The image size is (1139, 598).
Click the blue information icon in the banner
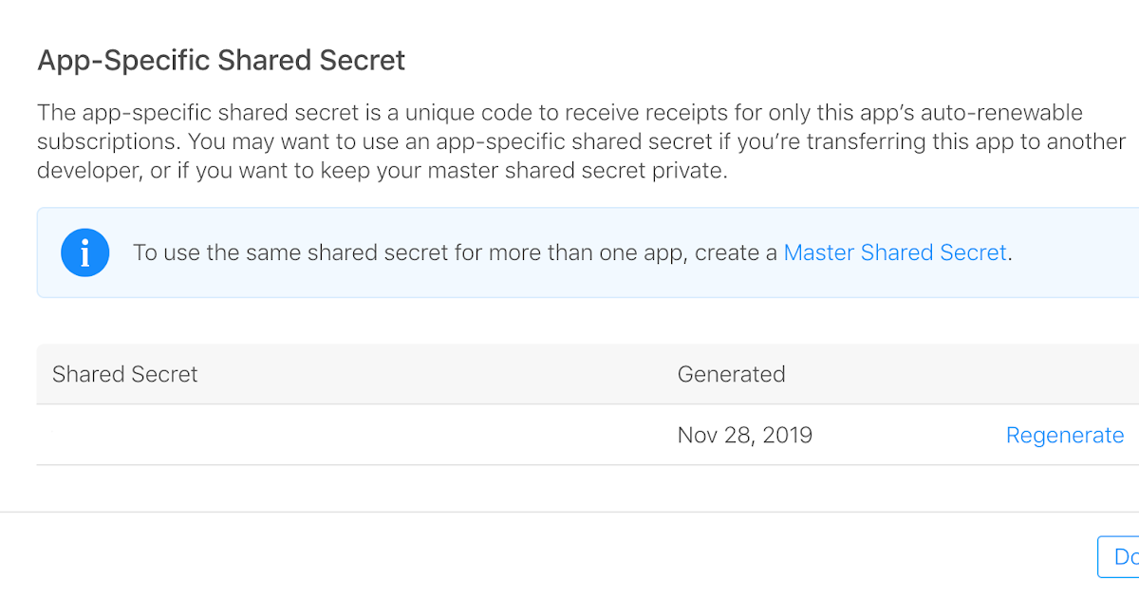click(x=84, y=252)
